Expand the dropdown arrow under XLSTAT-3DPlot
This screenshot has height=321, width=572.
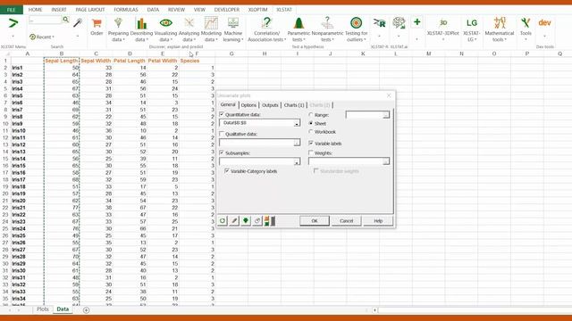click(x=443, y=39)
